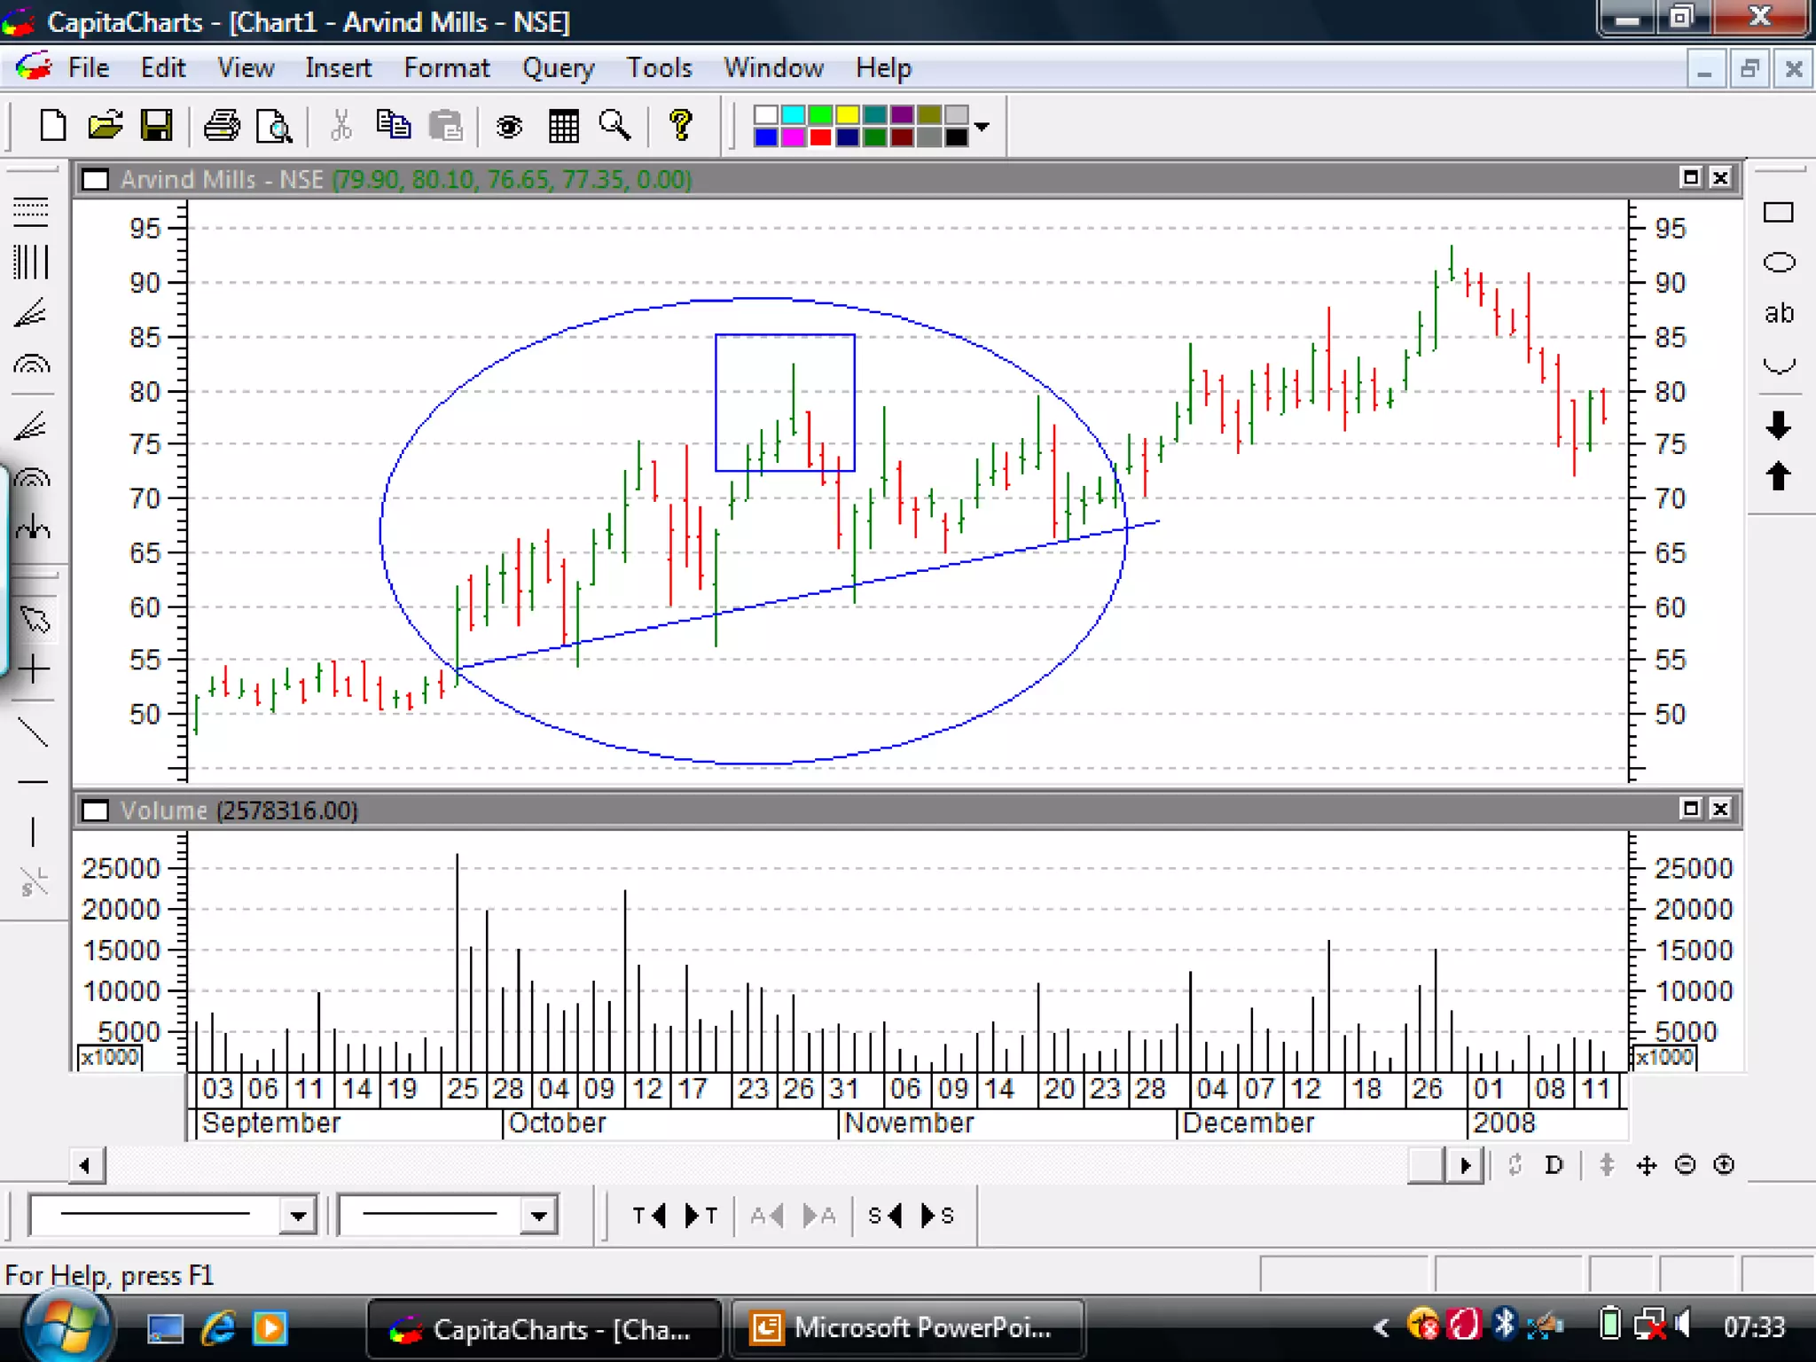Click the down arrow marker tool
Screen dimensions: 1816x1362
coord(1778,426)
